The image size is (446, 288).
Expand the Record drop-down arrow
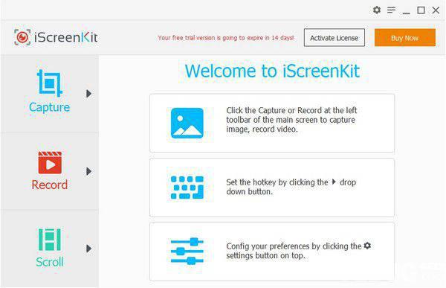[88, 171]
